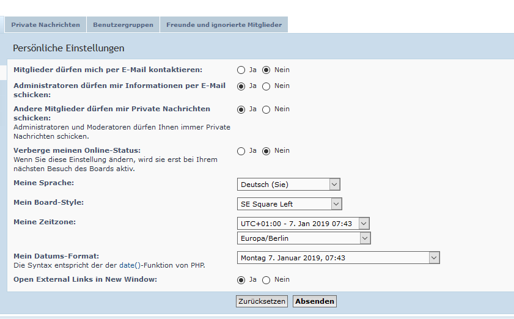
Task: Open the Europa/Berlin region dropdown
Action: tap(304, 238)
